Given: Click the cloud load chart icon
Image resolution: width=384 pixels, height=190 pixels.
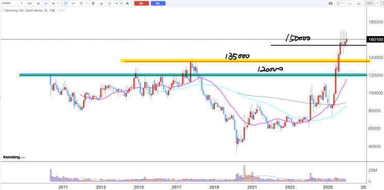Looking at the screenshot, I should tap(349, 3).
